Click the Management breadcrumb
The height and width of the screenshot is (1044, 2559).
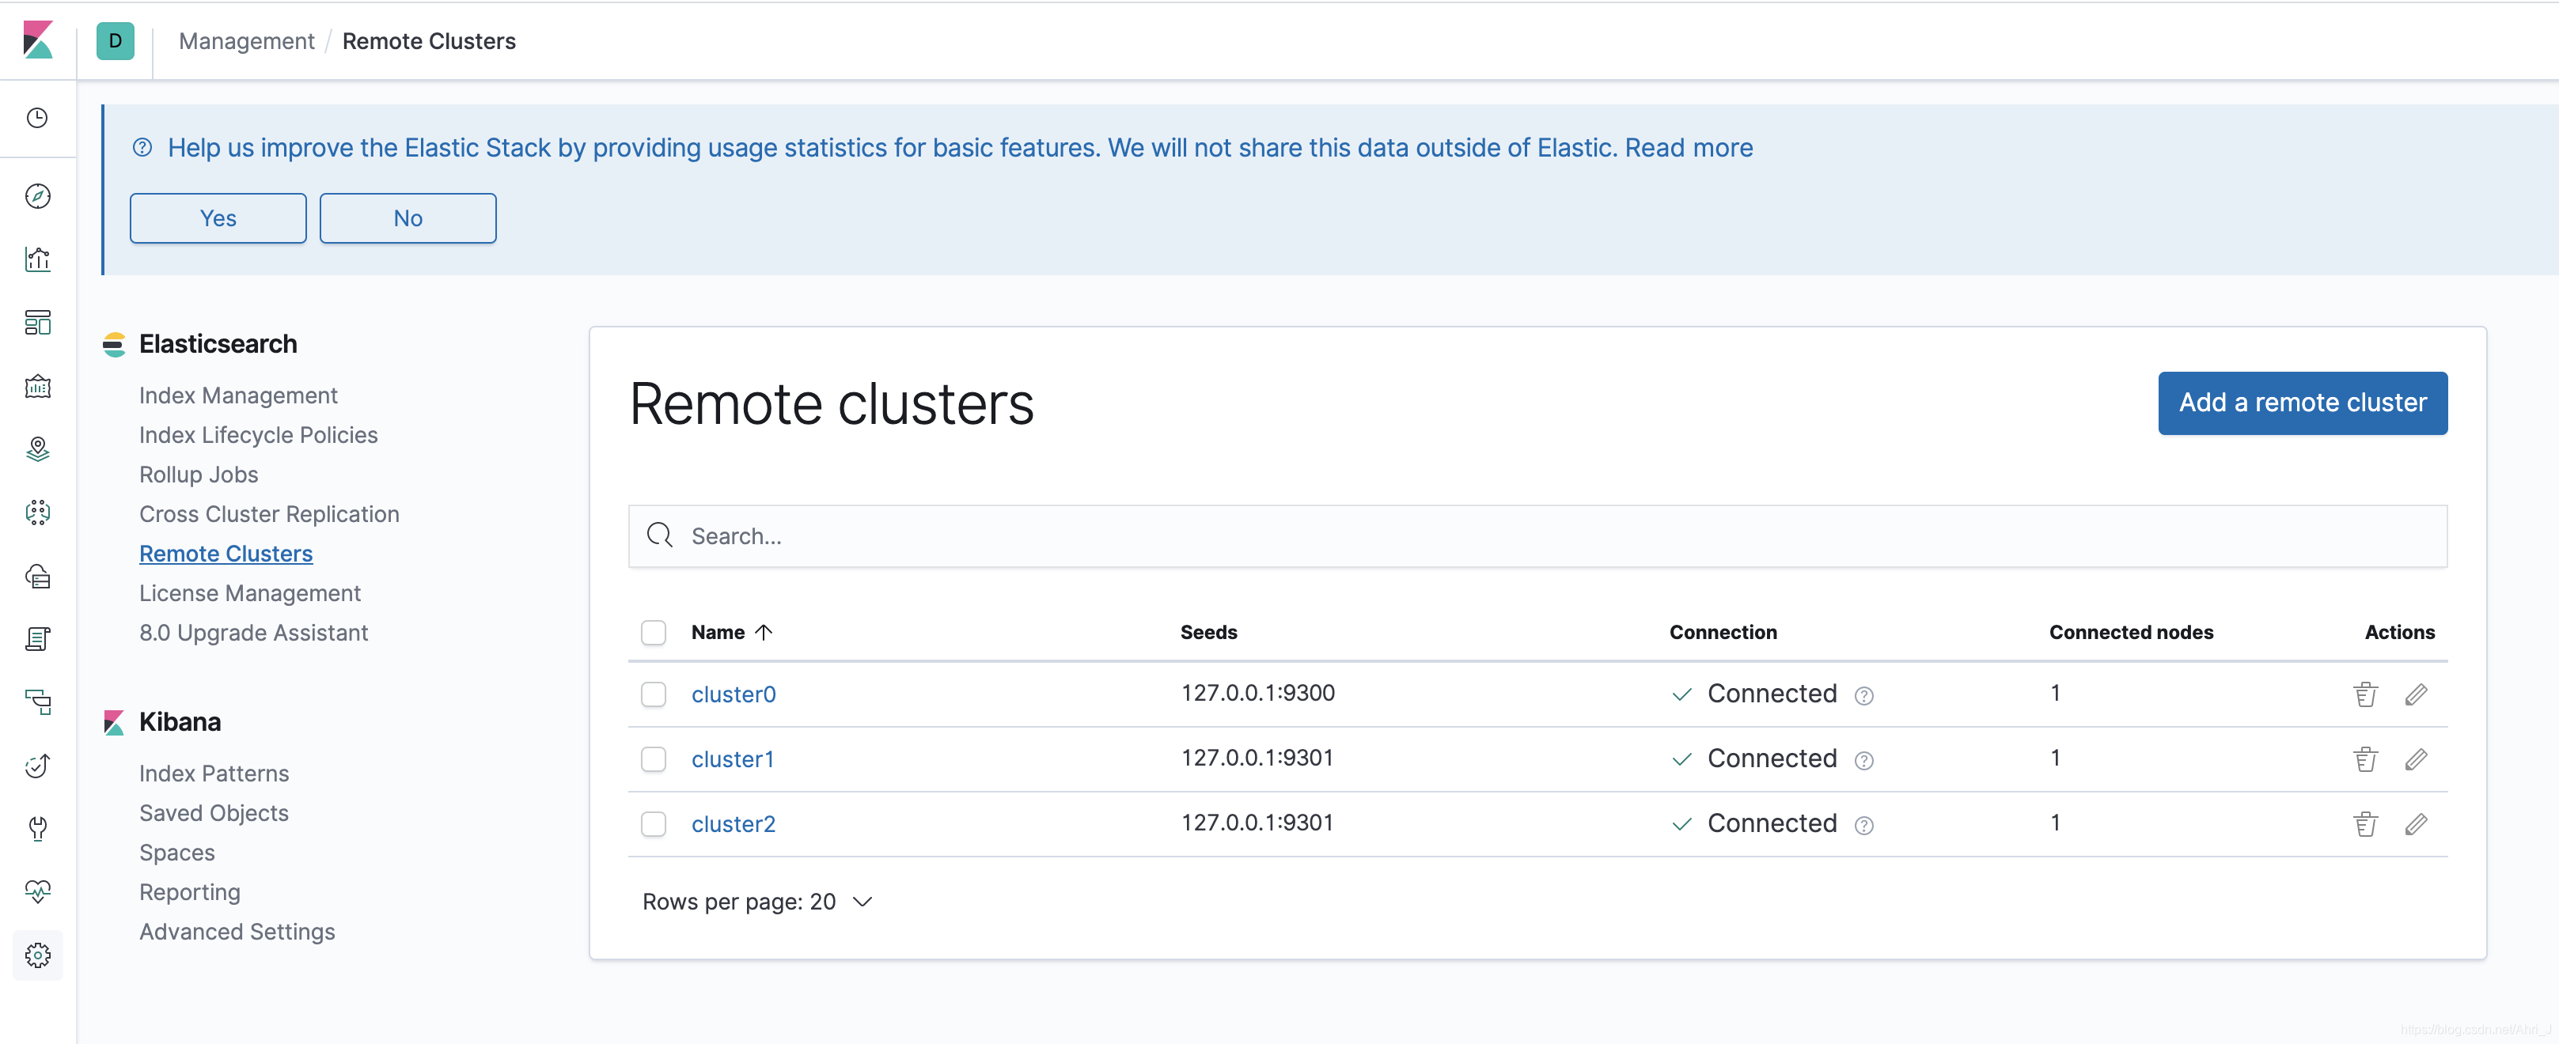(246, 42)
